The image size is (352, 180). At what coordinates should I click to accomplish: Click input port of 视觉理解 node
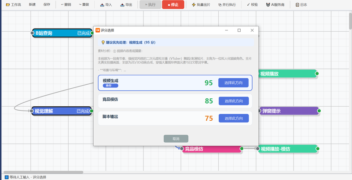(31, 111)
